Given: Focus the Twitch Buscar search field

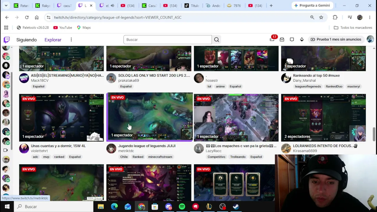Looking at the screenshot, I should 168,40.
